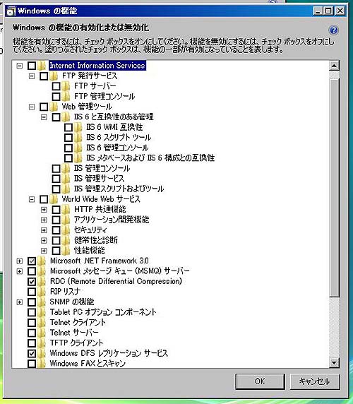Uncheck Windows DFS レプリケーション サービス checkbox
This screenshot has height=404, width=353.
pos(32,353)
